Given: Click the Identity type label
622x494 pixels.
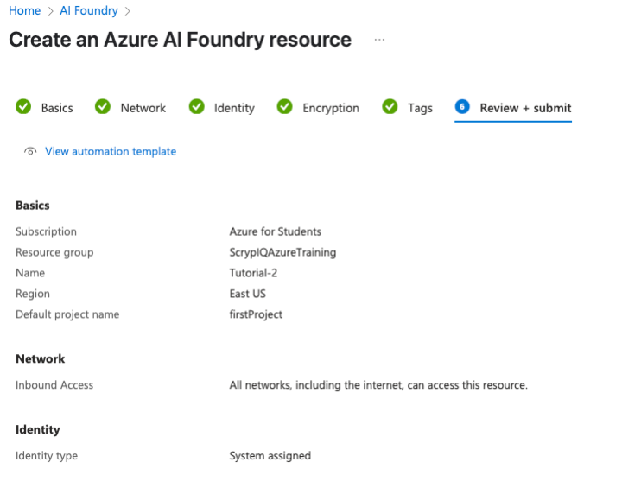Looking at the screenshot, I should pos(47,456).
